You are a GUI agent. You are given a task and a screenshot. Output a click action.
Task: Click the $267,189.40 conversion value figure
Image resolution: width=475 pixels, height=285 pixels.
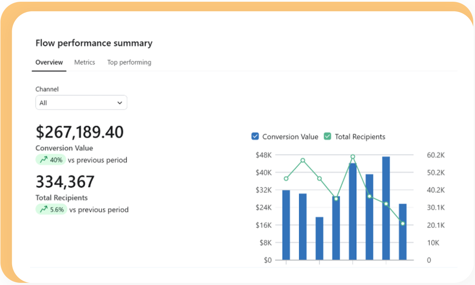pyautogui.click(x=80, y=132)
